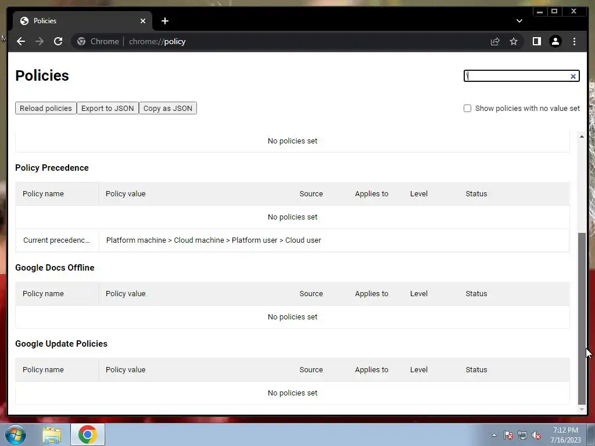Screen dimensions: 595x446
Task: Click the volume tray icon
Action: click(536, 436)
